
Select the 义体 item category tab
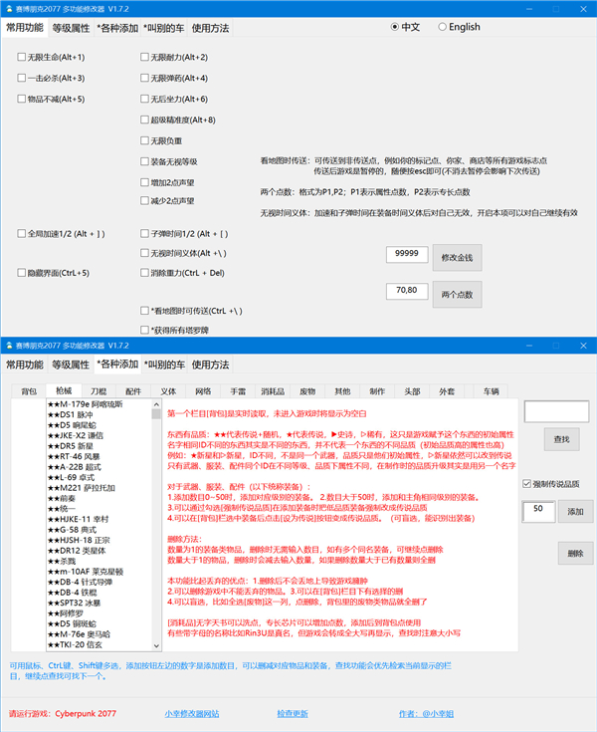(168, 391)
